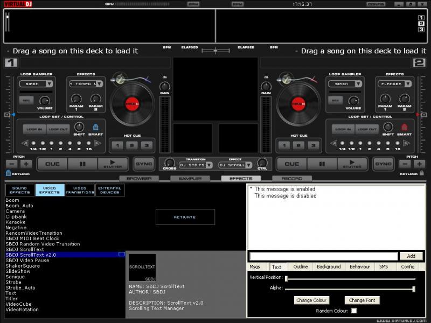Viewport: 431px width, 323px height.
Task: Trigger hot cue 3 on deck 1
Action: point(147,145)
